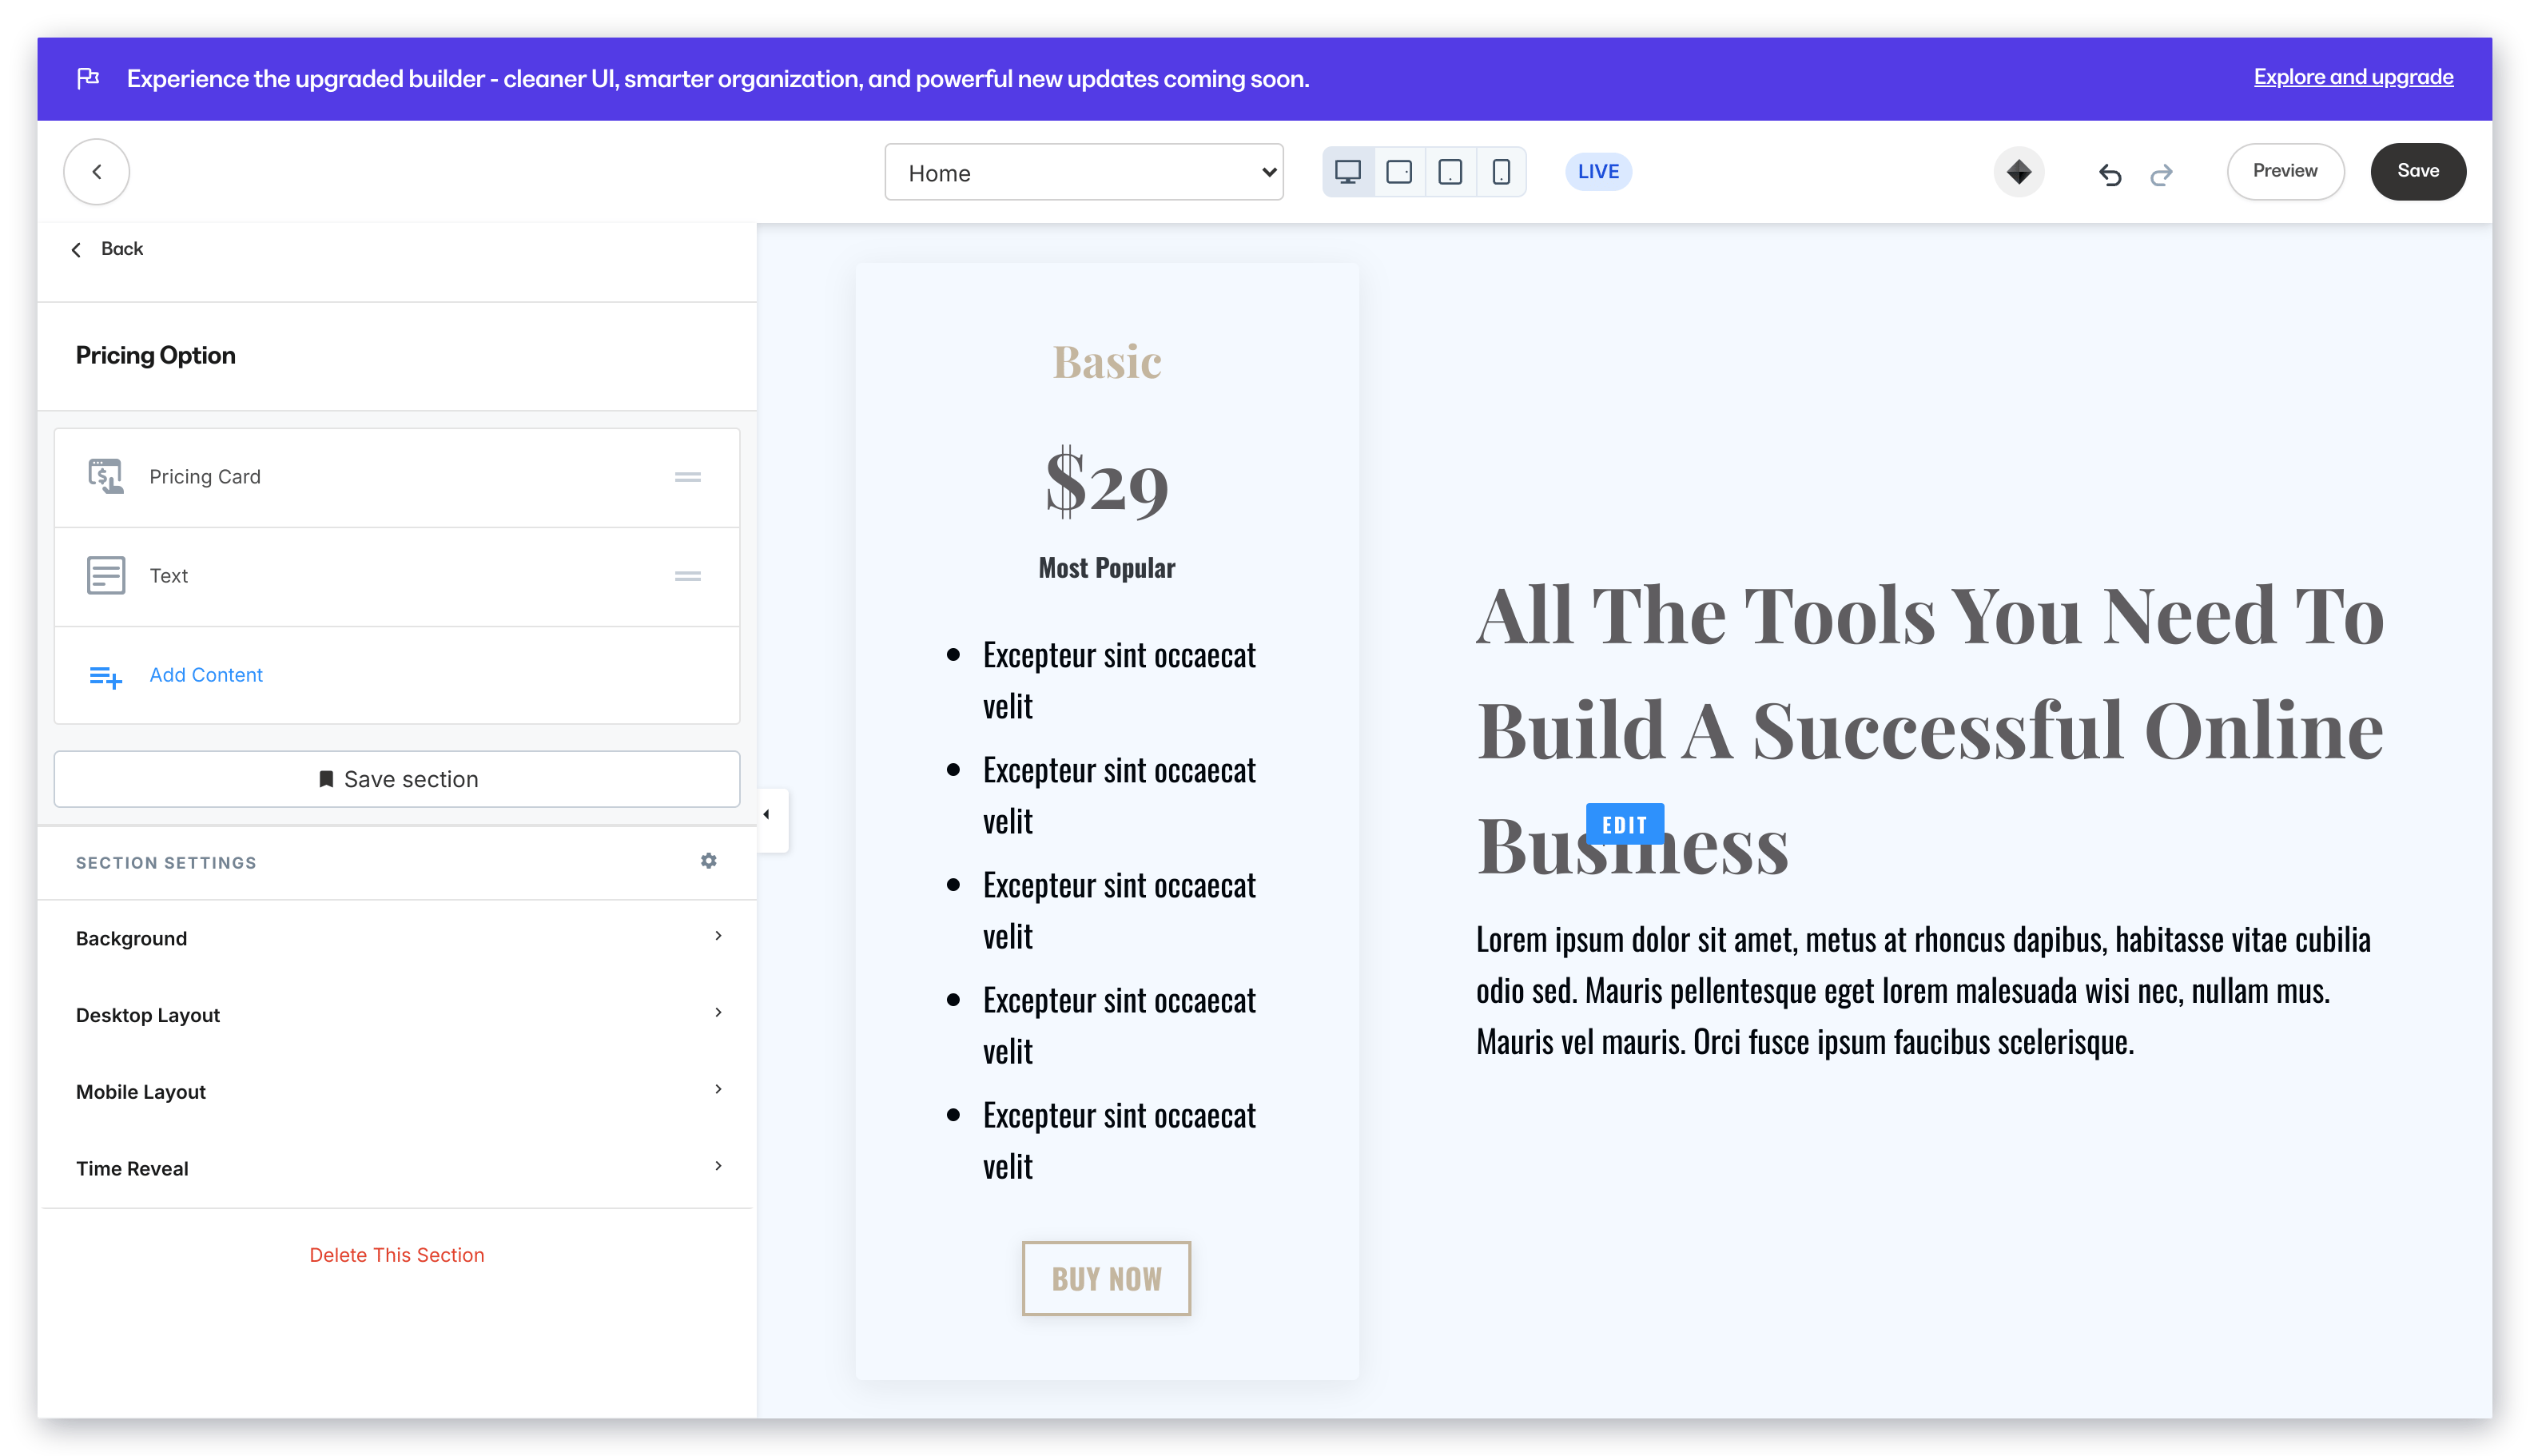Click the Text block icon
Image resolution: width=2530 pixels, height=1456 pixels.
pyautogui.click(x=105, y=575)
